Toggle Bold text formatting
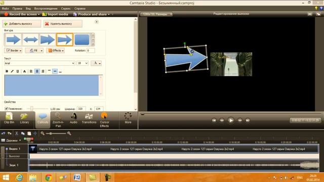Viewport: 324px width, 182px height. (x=7, y=71)
